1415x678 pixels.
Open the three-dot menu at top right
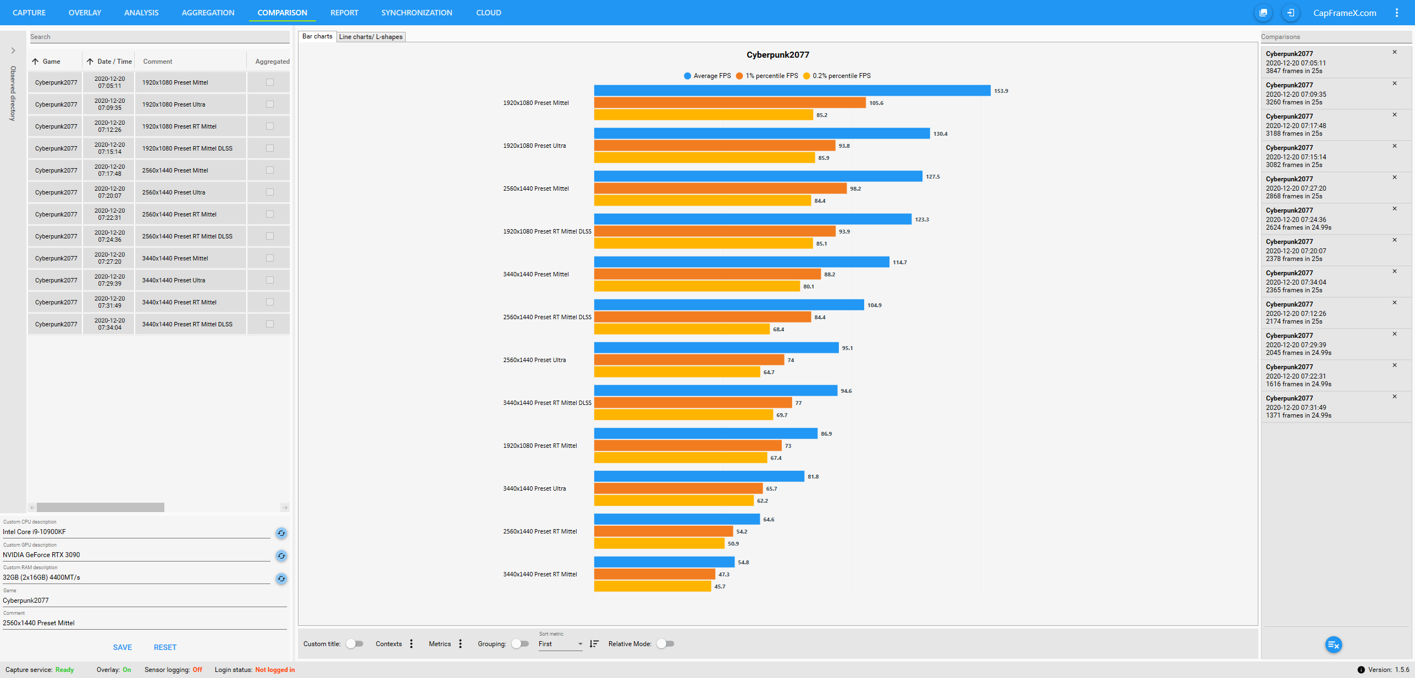1396,13
